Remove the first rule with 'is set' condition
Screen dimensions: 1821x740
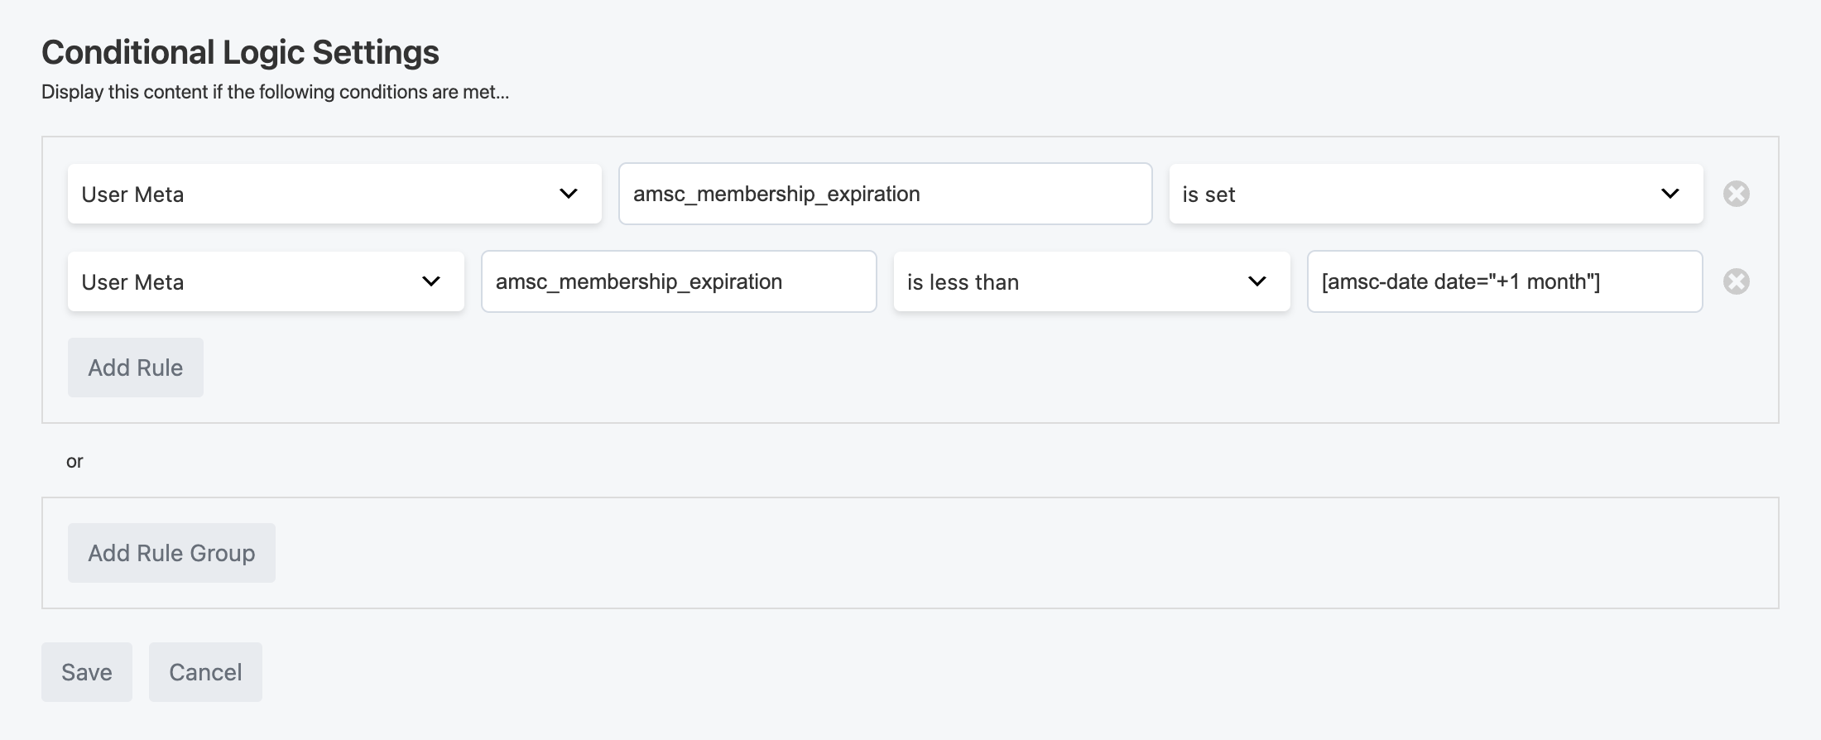[x=1736, y=194]
